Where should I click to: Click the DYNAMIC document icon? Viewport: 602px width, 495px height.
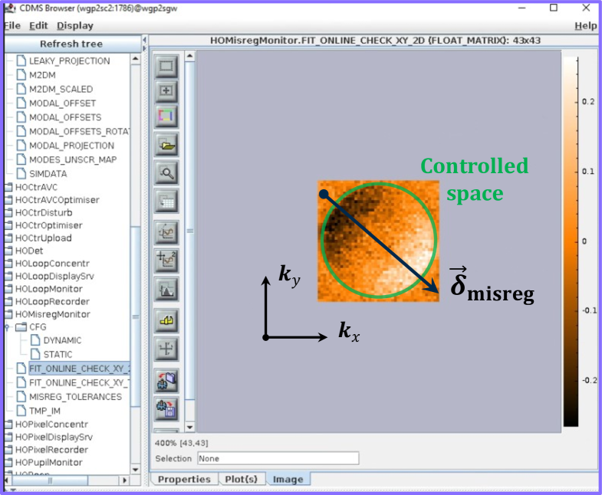(x=35, y=340)
